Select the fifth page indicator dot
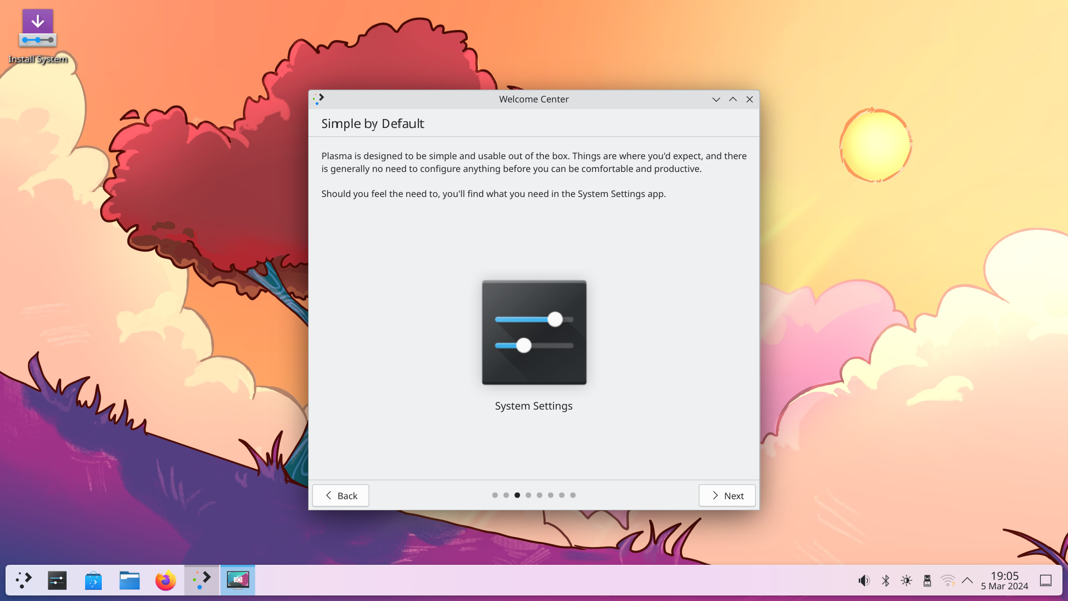The image size is (1068, 601). (x=540, y=495)
